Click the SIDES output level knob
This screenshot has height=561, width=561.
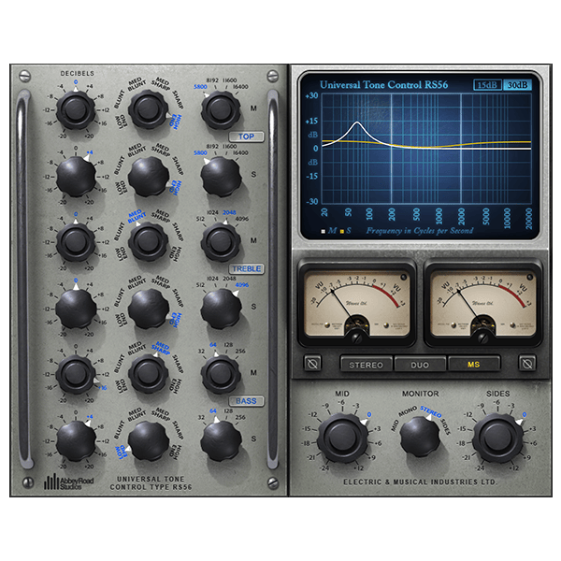[497, 438]
